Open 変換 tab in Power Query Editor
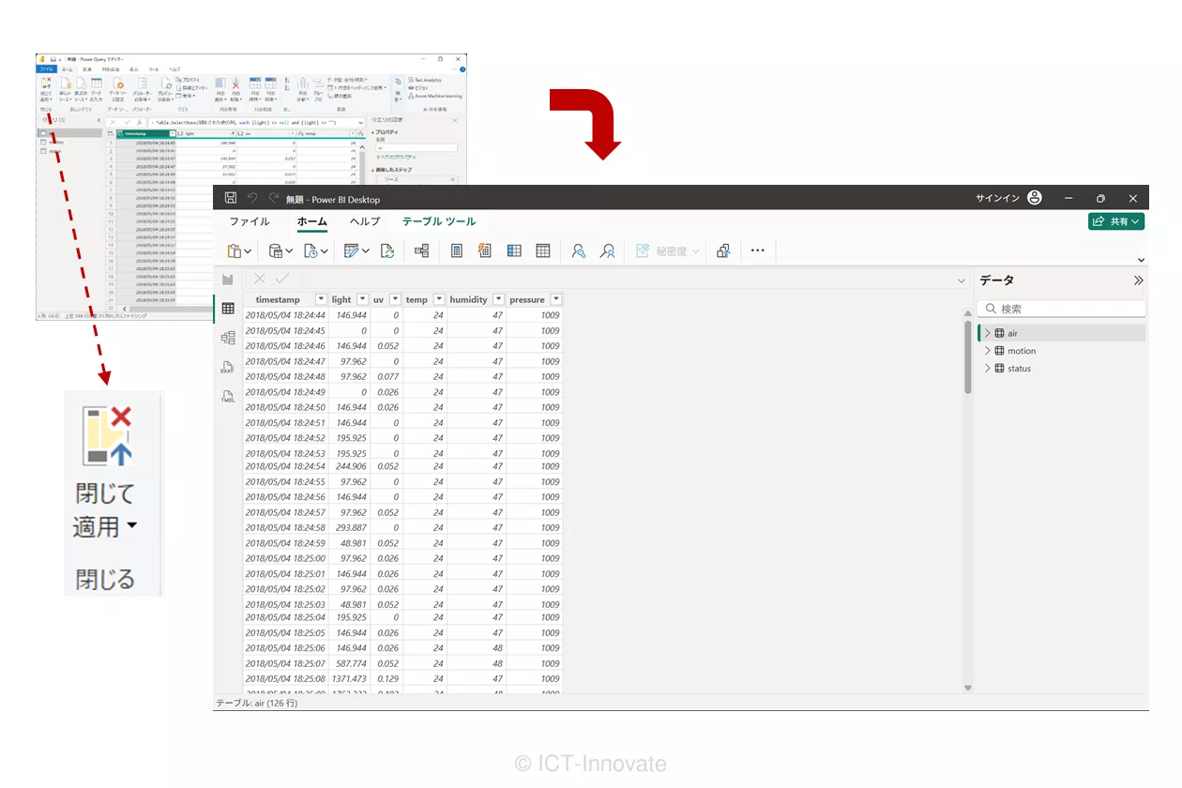 coord(86,69)
